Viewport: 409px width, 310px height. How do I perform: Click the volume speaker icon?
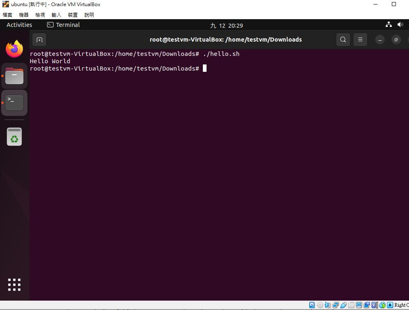pyautogui.click(x=400, y=25)
